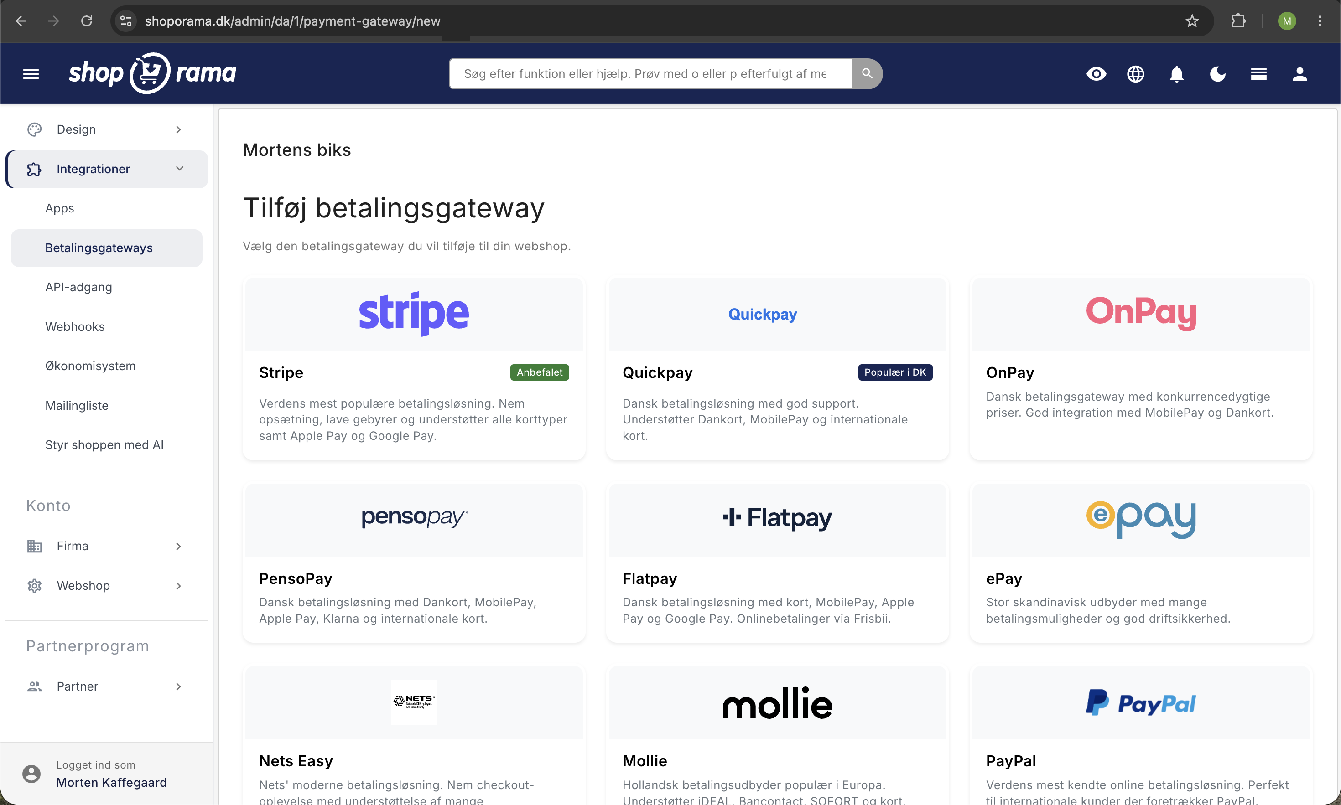Open the Apps submenu item

pyautogui.click(x=60, y=208)
